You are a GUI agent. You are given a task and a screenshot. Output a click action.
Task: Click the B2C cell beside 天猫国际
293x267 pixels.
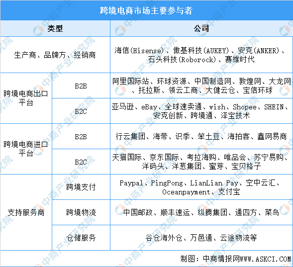pos(81,162)
